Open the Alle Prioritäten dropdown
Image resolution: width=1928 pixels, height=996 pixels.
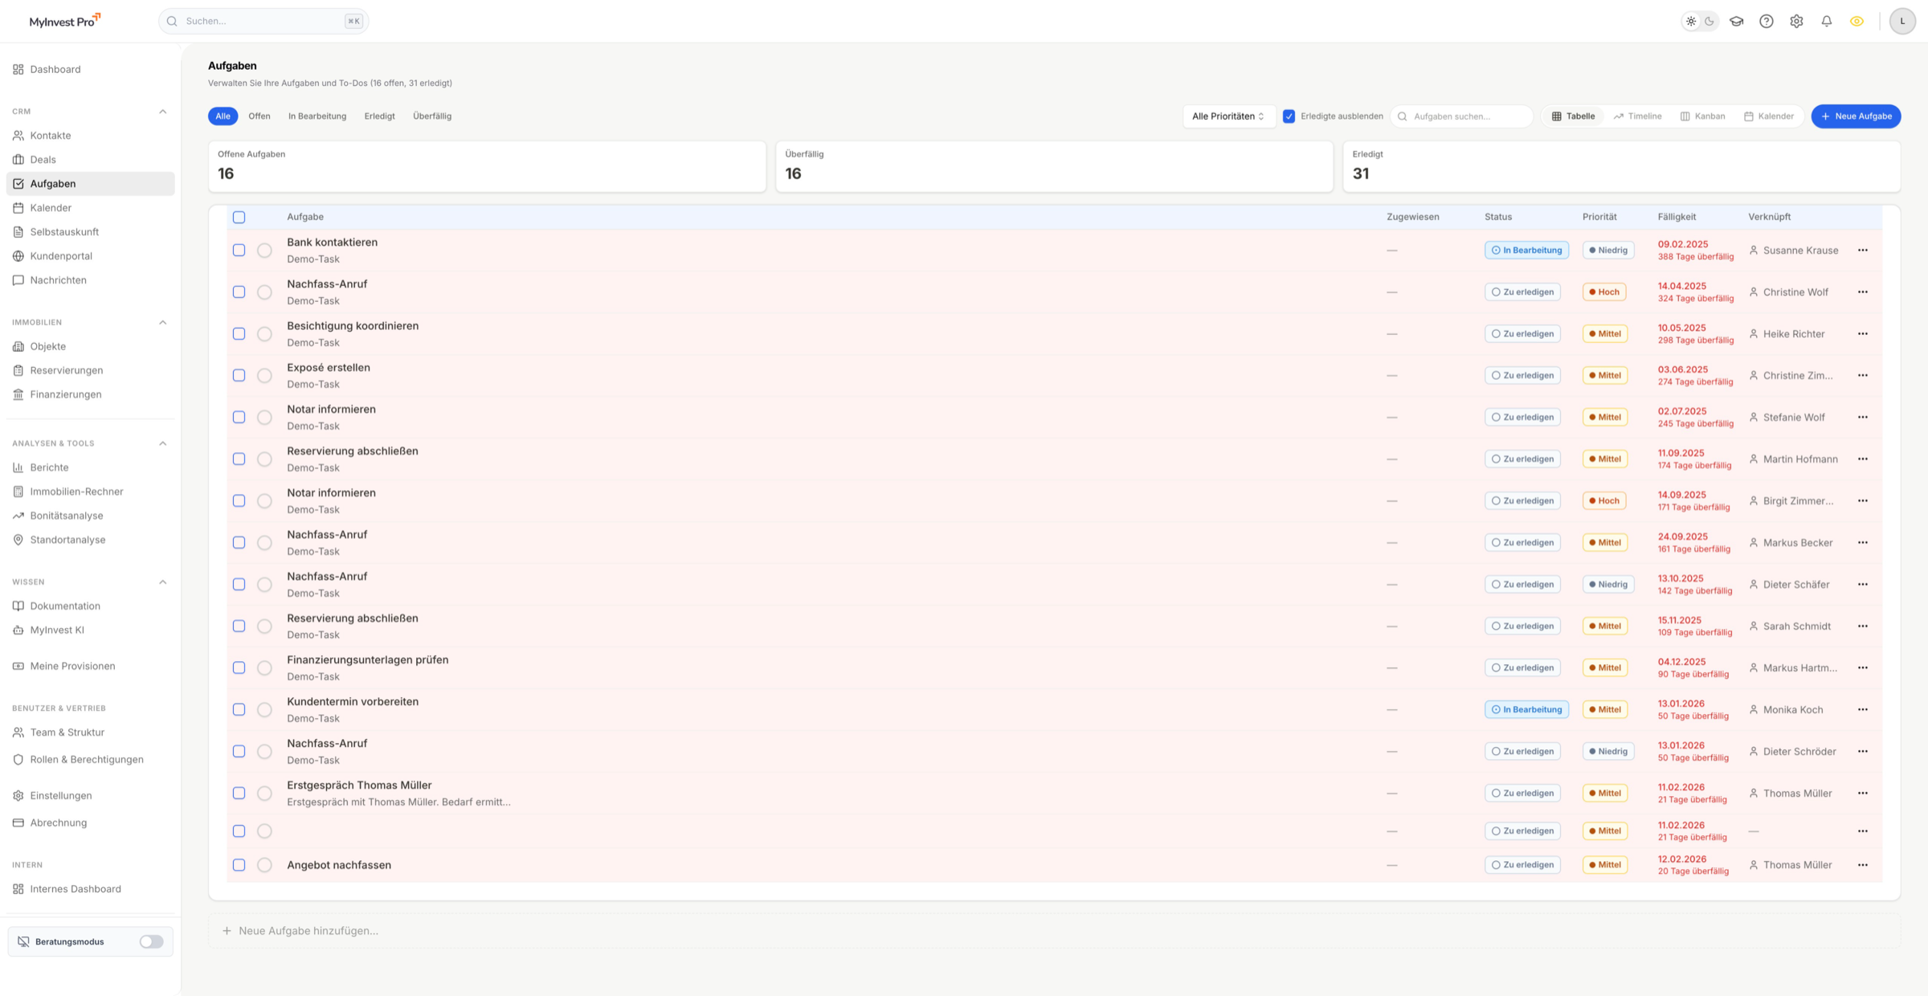pyautogui.click(x=1228, y=116)
